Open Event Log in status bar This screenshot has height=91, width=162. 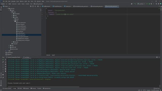click(156, 88)
